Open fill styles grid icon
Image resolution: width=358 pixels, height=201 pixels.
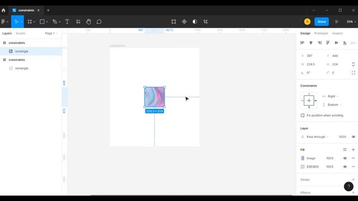(x=345, y=150)
